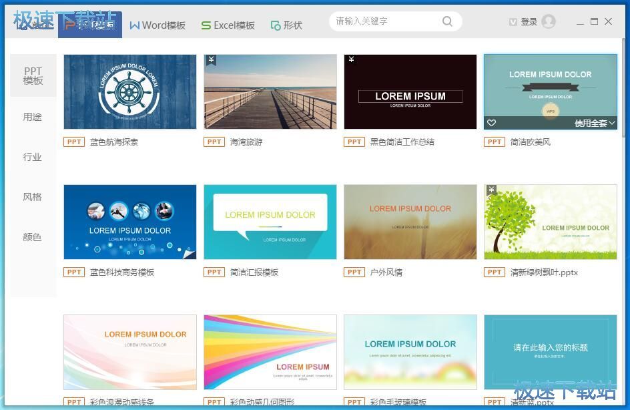Click the ¥ paid badge on 黑色简洁工作总结
This screenshot has height=410, width=630.
click(351, 60)
